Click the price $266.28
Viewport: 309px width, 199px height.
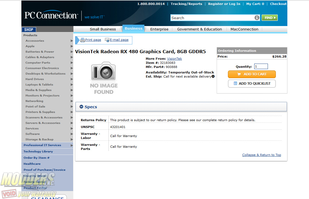tap(279, 57)
